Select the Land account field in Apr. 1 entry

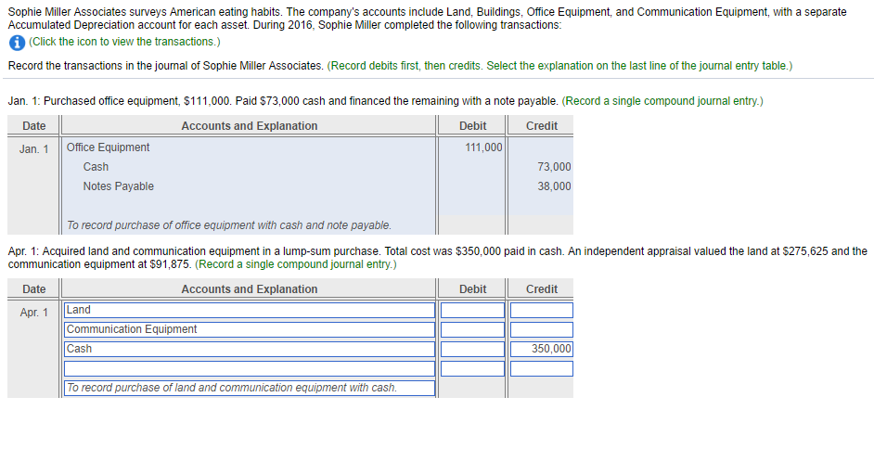(250, 310)
